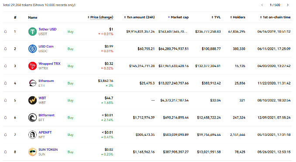Click SUN TOKEN TVL $13,021,951.58

pyautogui.click(x=209, y=152)
